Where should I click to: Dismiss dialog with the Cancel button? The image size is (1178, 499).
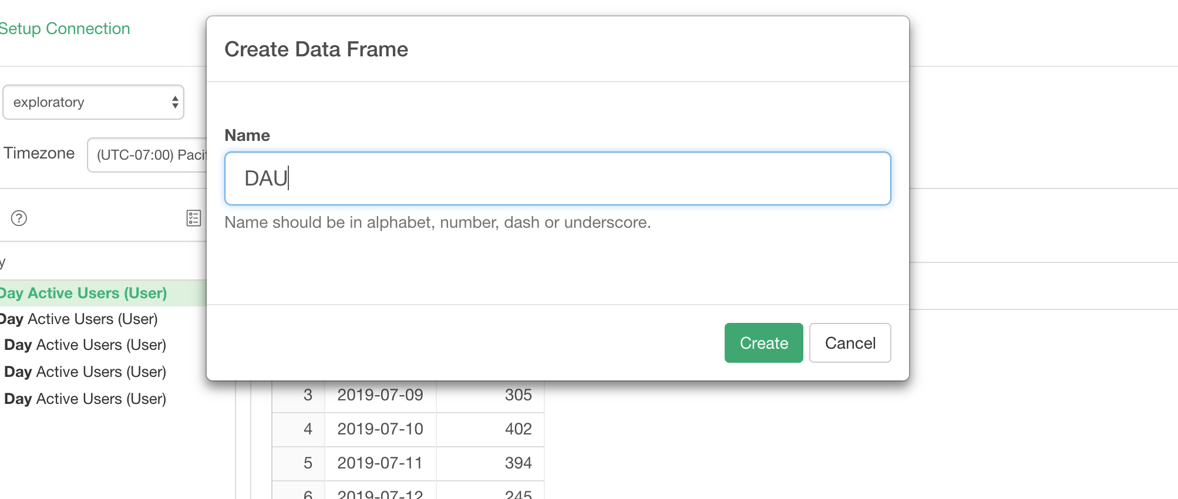pyautogui.click(x=850, y=343)
